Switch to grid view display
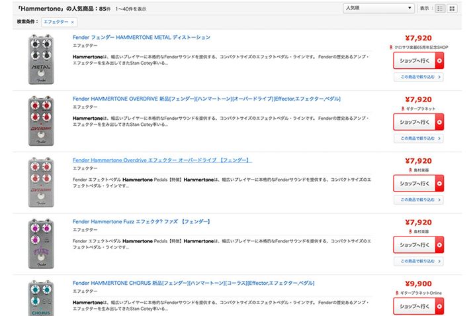 coord(452,9)
